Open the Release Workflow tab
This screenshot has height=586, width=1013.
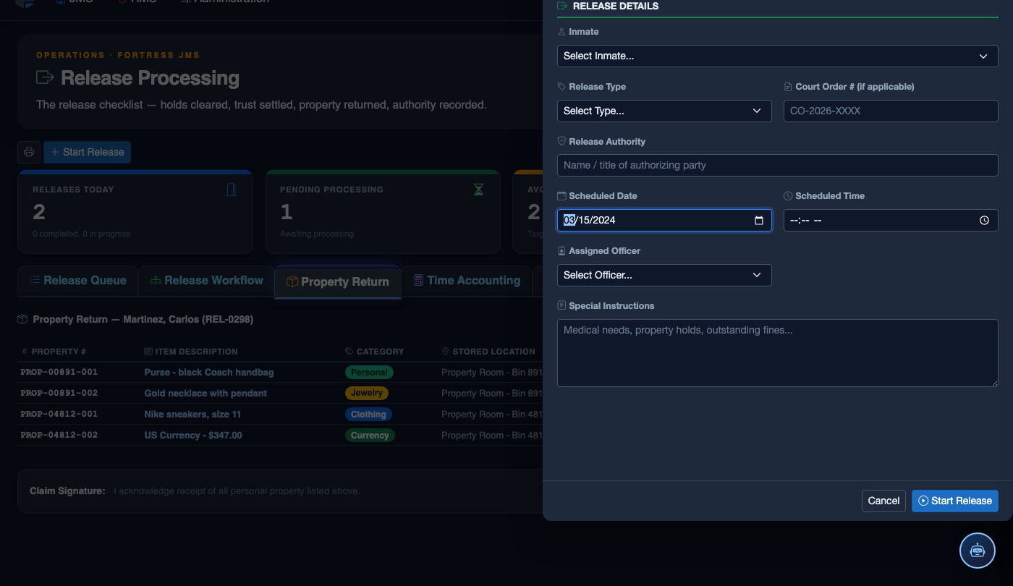point(206,281)
